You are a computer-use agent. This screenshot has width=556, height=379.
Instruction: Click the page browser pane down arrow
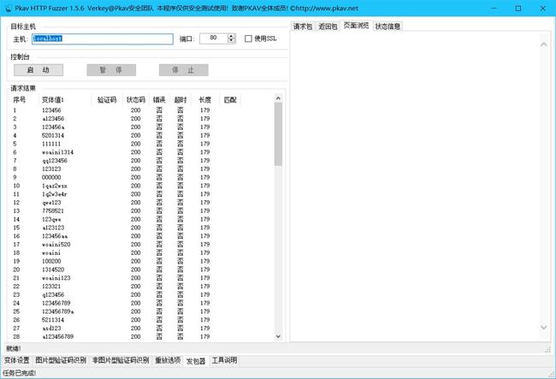point(543,327)
